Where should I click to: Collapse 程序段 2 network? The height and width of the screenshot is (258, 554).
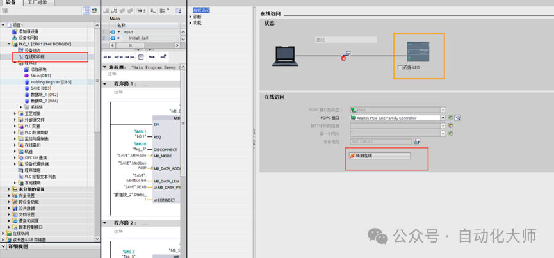coord(105,223)
